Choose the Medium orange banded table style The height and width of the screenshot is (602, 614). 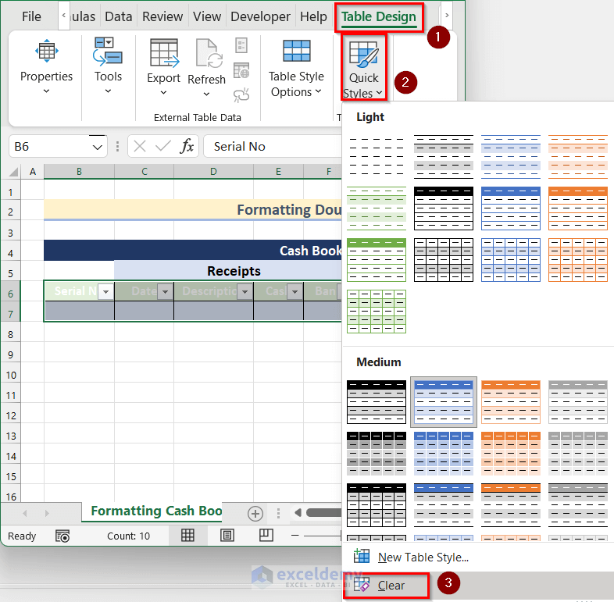[x=511, y=402]
